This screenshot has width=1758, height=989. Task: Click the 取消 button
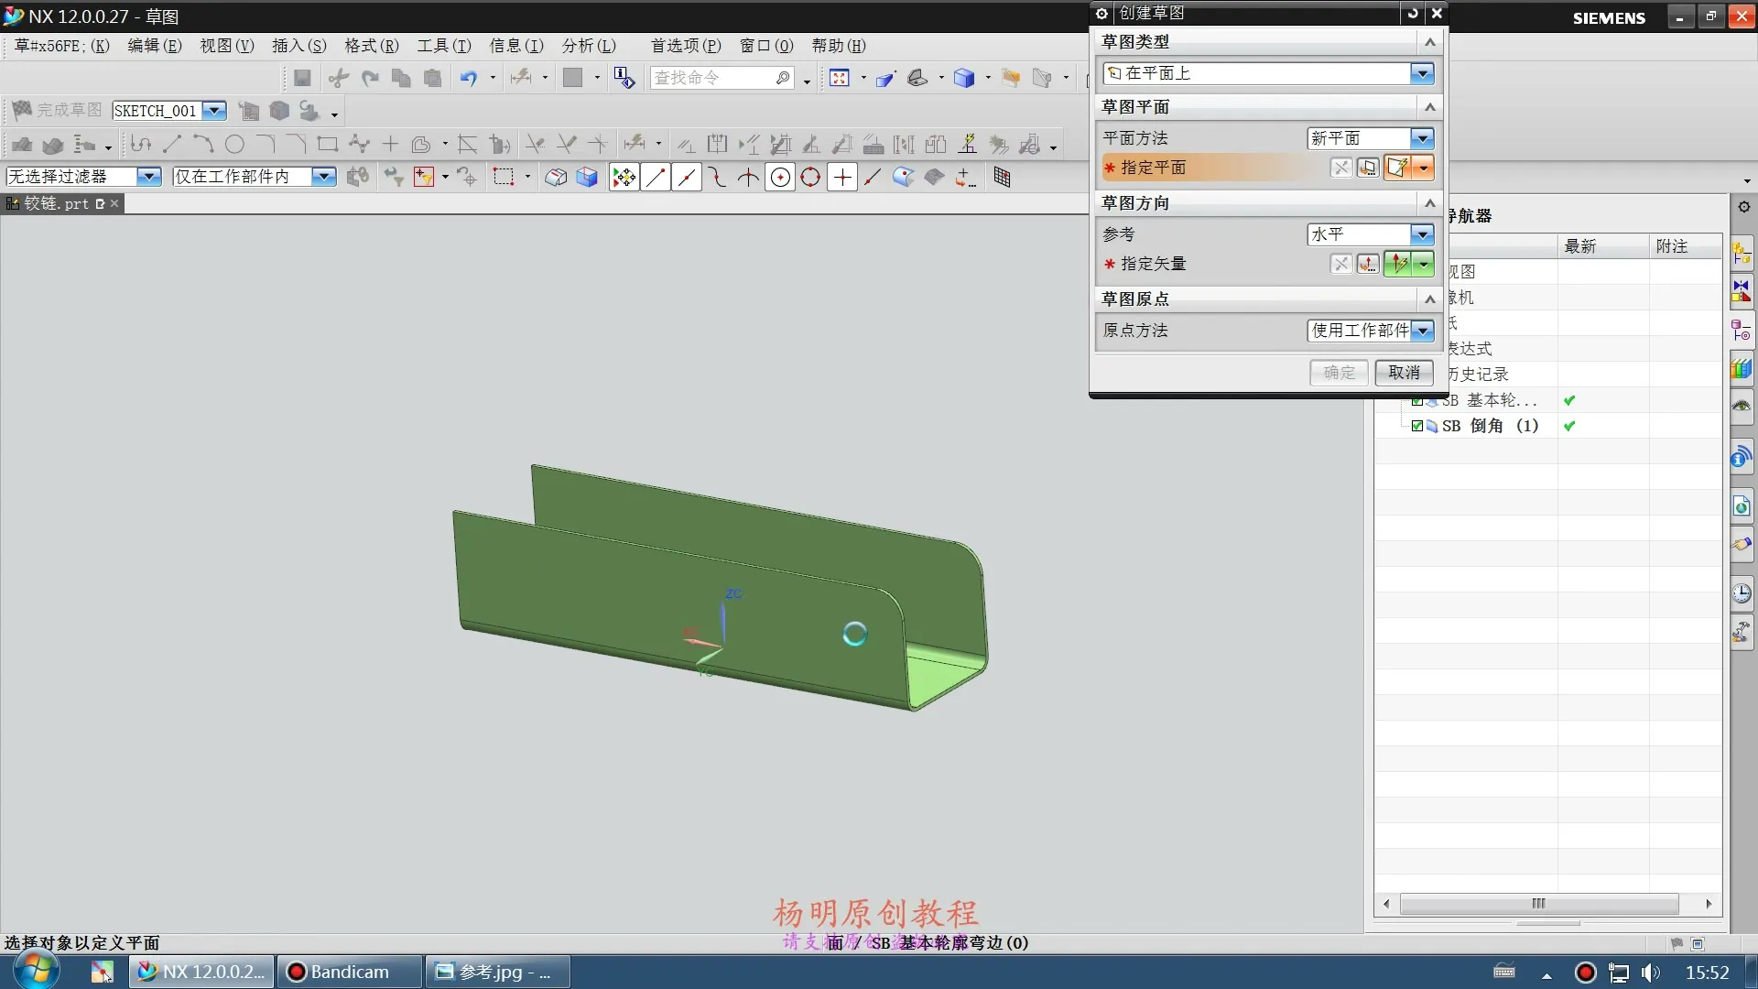click(x=1403, y=373)
